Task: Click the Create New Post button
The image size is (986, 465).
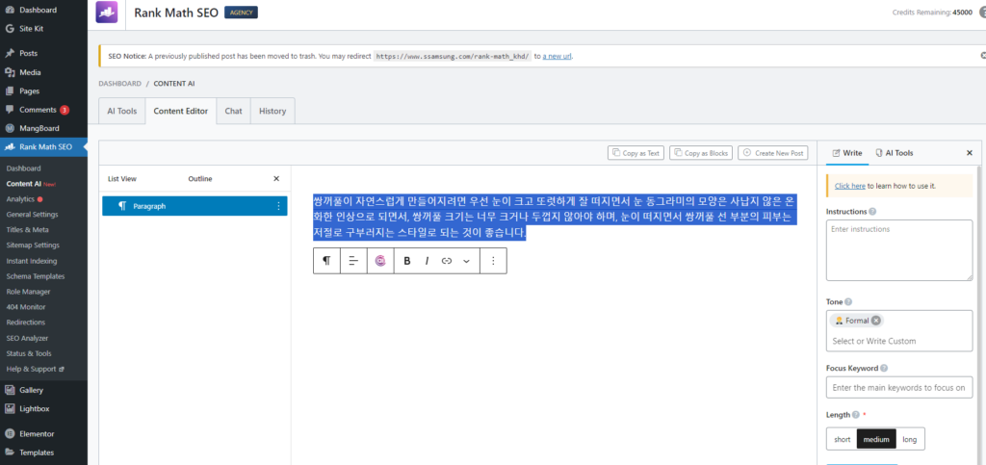Action: pos(773,153)
